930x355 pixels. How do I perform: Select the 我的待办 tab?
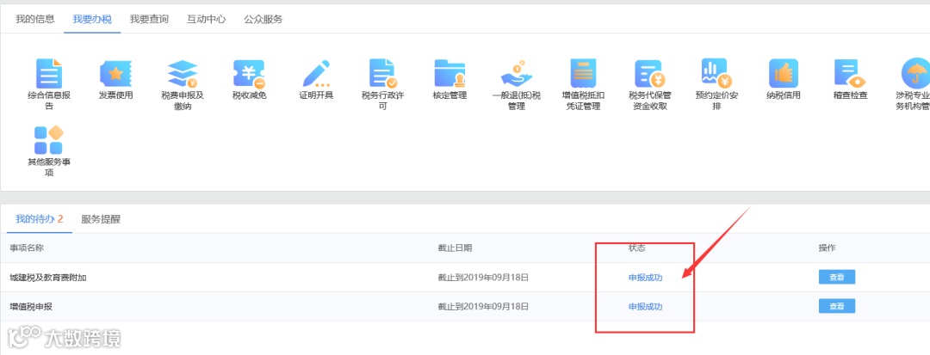[39, 219]
